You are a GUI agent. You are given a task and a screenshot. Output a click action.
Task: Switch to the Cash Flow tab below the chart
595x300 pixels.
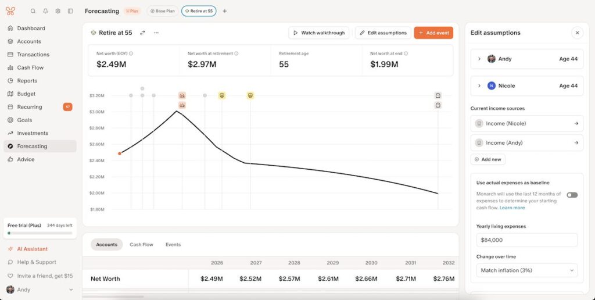(141, 245)
